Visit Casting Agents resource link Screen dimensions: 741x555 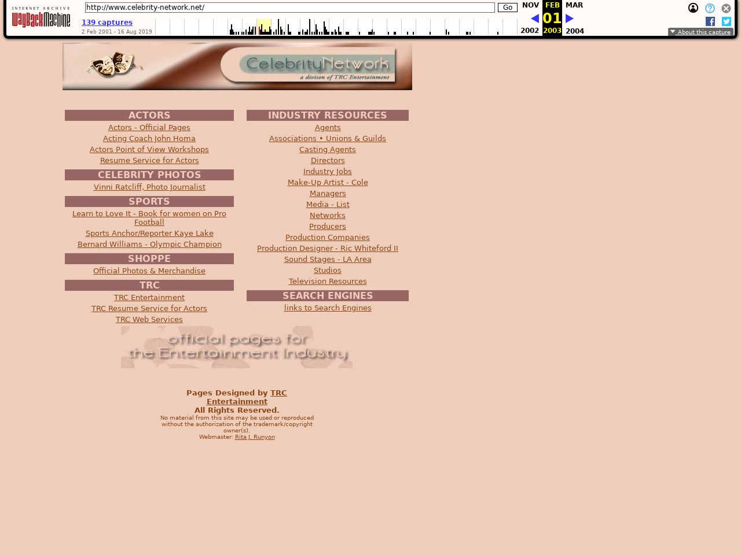[327, 150]
